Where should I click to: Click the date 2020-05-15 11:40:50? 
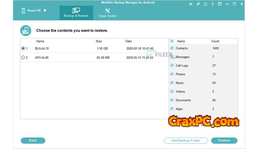point(140,58)
